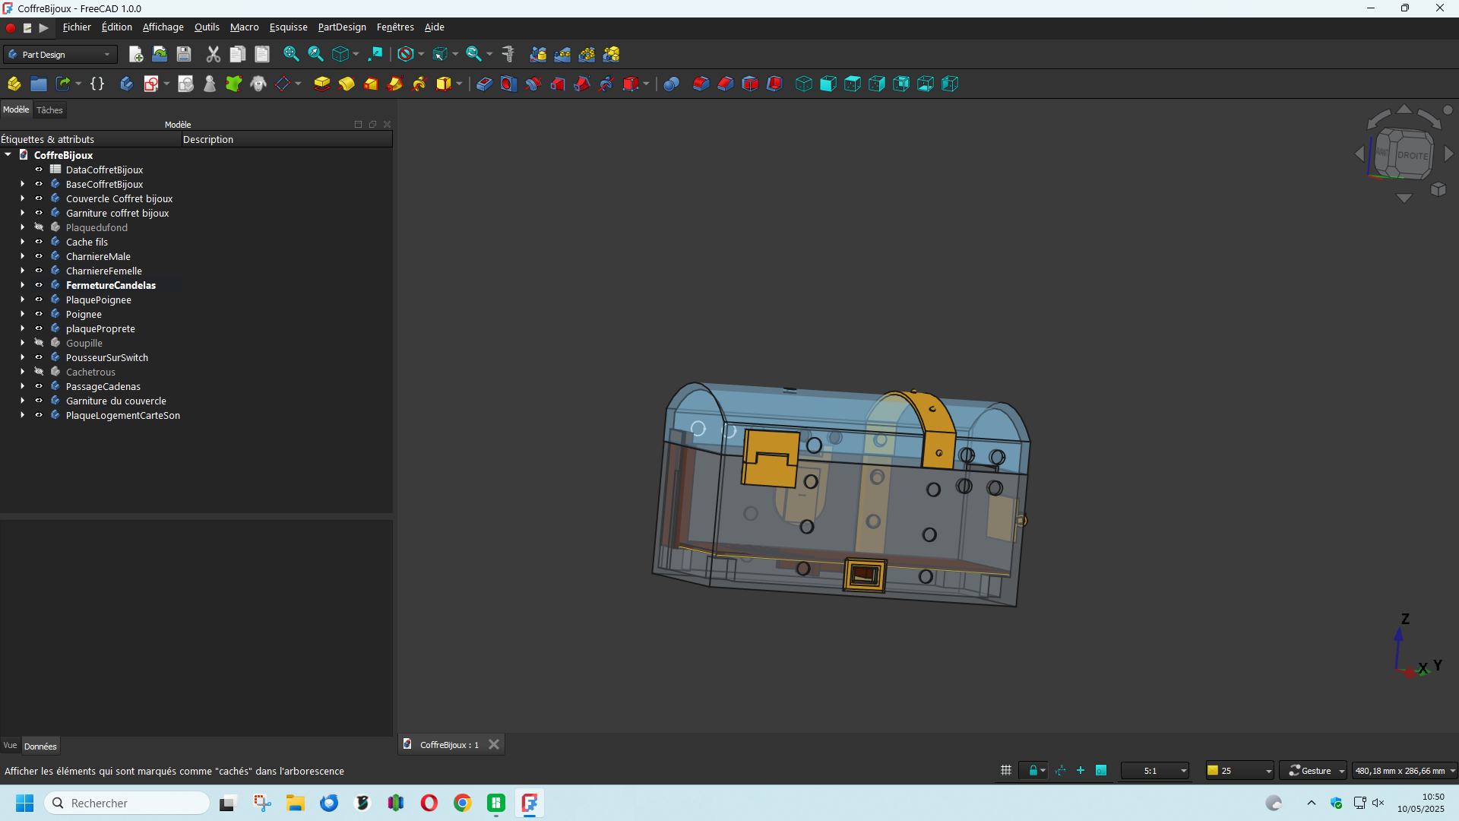Screen dimensions: 1459x821
Task: Click the Boolean operation spheres icon
Action: tap(671, 84)
